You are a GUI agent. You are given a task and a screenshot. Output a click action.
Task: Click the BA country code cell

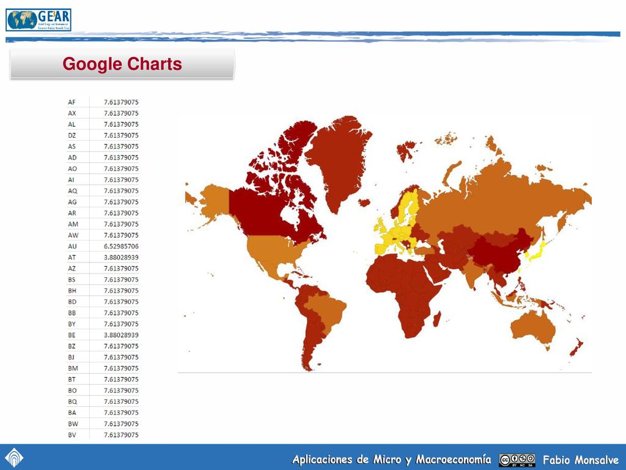(72, 413)
